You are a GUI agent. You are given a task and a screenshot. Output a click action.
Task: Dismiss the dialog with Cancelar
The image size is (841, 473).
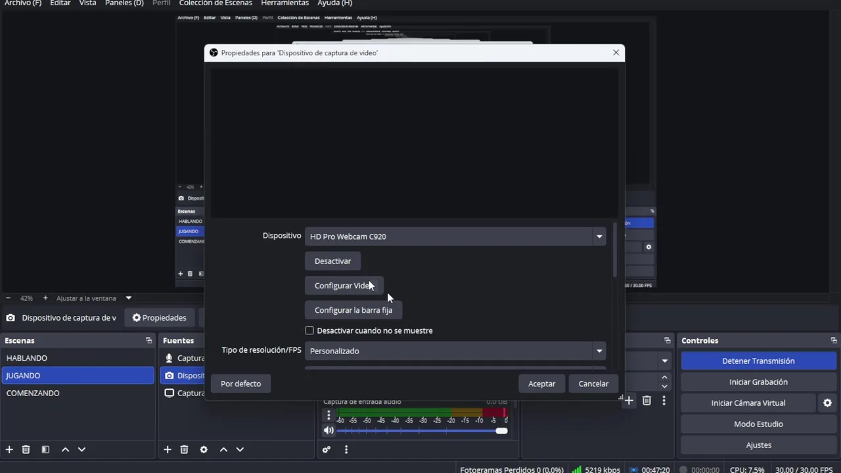click(x=593, y=384)
